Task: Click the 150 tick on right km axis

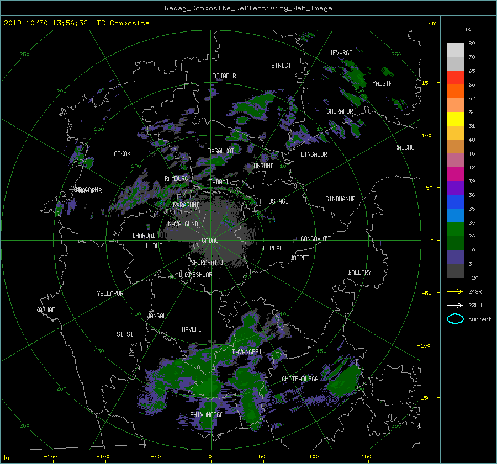Action: click(426, 83)
